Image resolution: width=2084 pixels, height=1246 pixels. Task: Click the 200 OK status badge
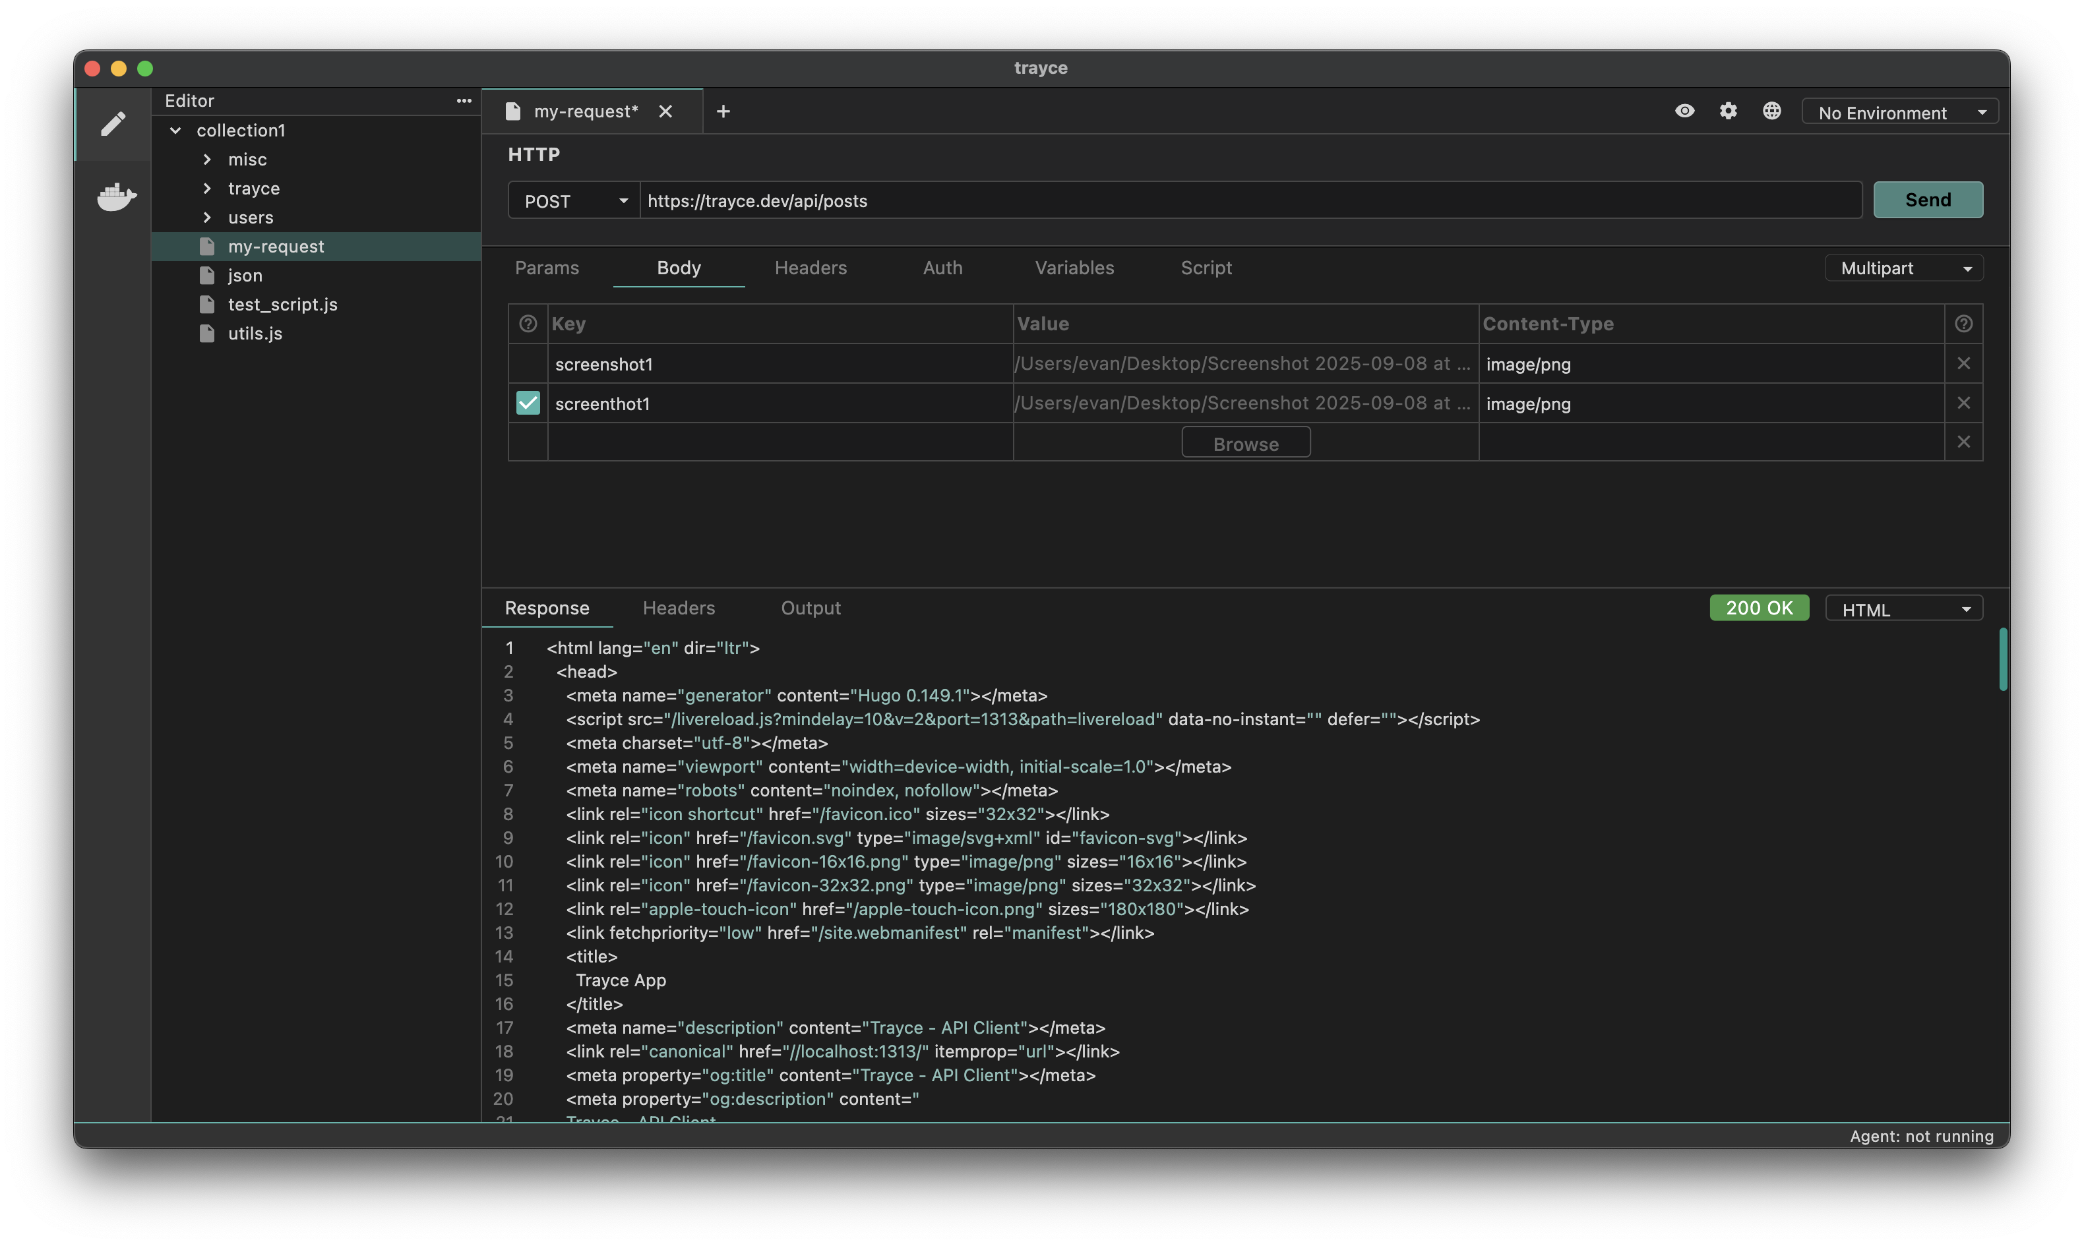pos(1759,608)
